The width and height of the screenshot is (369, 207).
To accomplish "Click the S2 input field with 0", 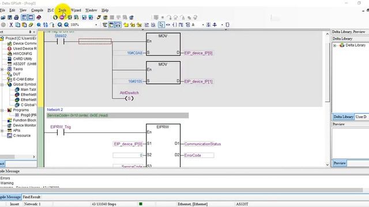I will coord(128,155).
